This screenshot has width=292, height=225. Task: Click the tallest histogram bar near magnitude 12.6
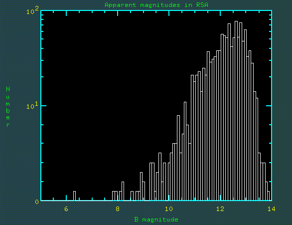pos(236,111)
